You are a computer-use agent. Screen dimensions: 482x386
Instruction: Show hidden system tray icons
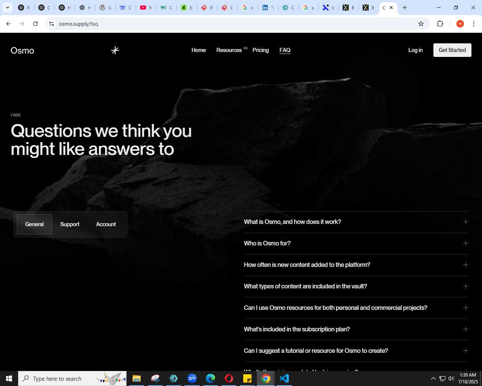click(x=433, y=378)
